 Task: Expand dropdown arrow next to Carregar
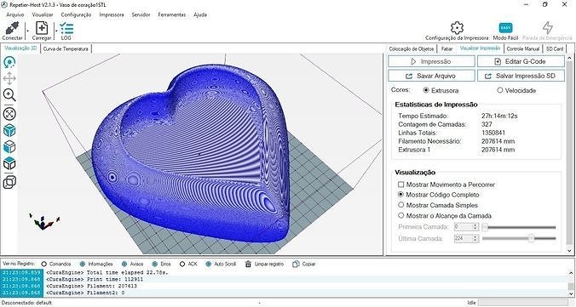click(56, 31)
